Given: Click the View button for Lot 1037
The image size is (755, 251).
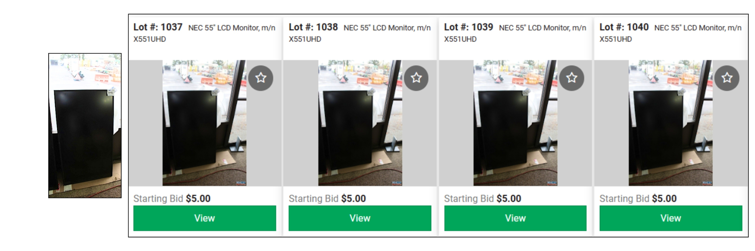Looking at the screenshot, I should [x=205, y=218].
